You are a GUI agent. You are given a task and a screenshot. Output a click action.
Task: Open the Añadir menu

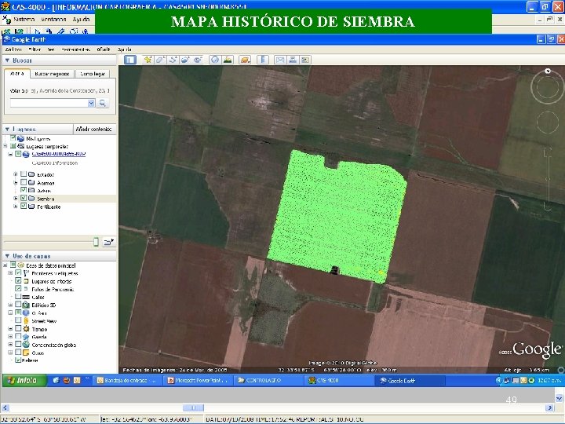(104, 49)
